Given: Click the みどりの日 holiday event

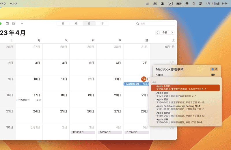Looking at the screenshot, I should click(110, 132).
